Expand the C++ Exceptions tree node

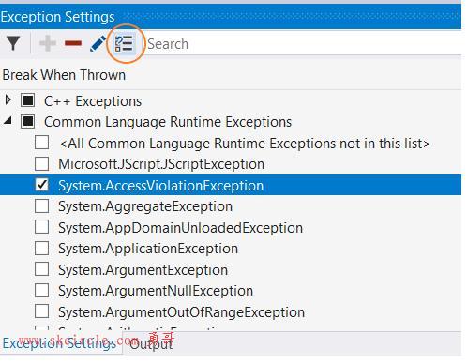tap(8, 100)
